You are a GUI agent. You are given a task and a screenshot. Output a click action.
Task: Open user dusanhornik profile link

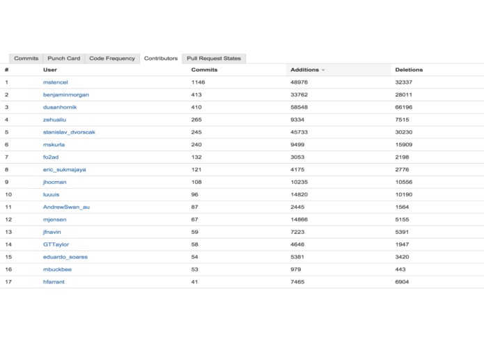(60, 107)
